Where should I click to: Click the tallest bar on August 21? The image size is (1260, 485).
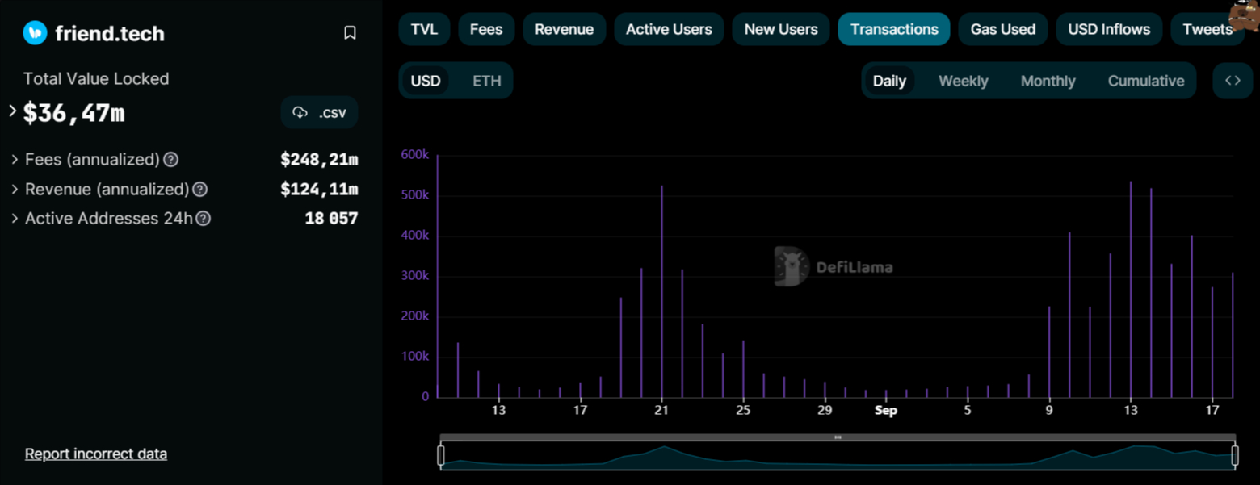pos(661,291)
